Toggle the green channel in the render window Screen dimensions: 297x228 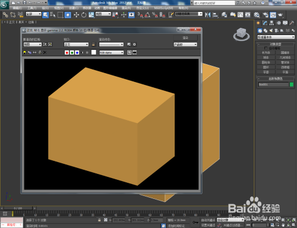tap(72, 52)
